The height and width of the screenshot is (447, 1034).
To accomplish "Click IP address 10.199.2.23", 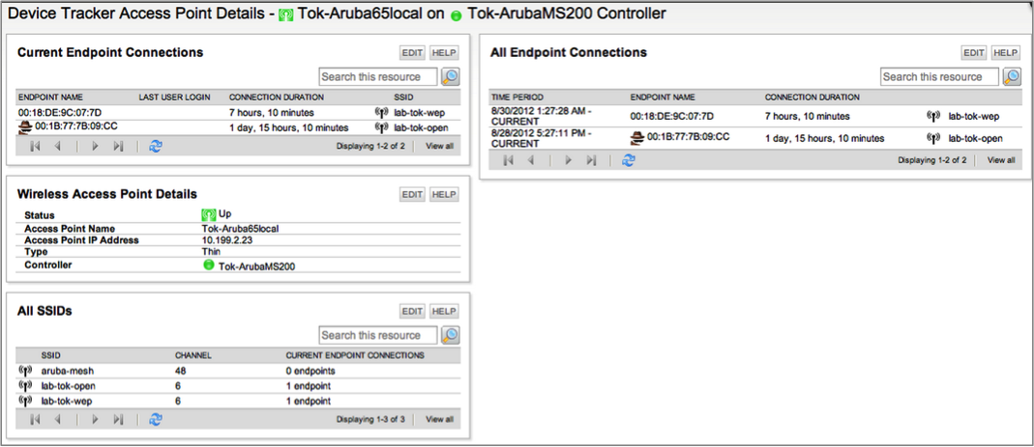I will pos(226,240).
